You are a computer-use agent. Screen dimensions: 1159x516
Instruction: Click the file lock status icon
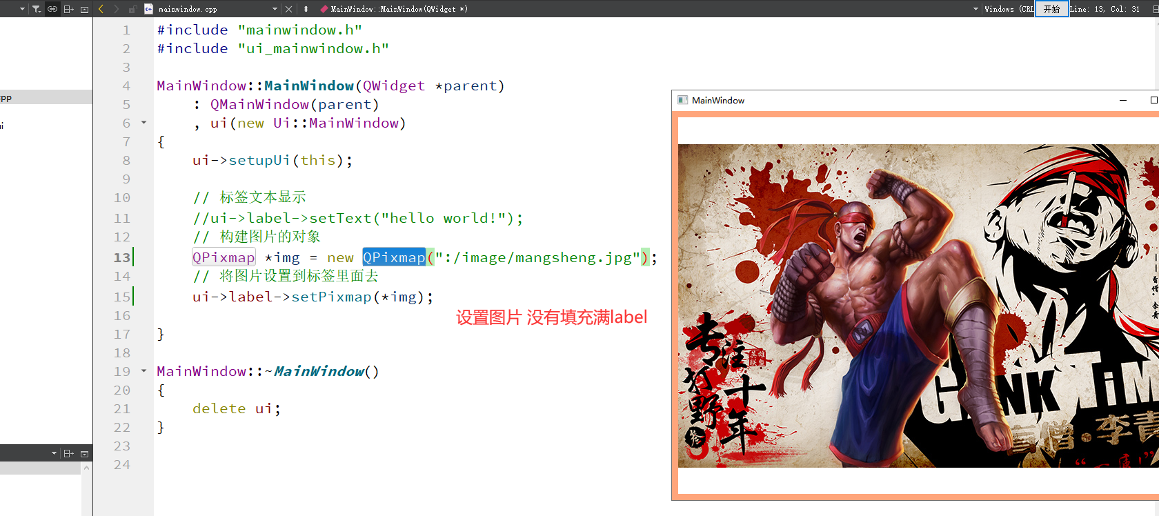[x=132, y=9]
